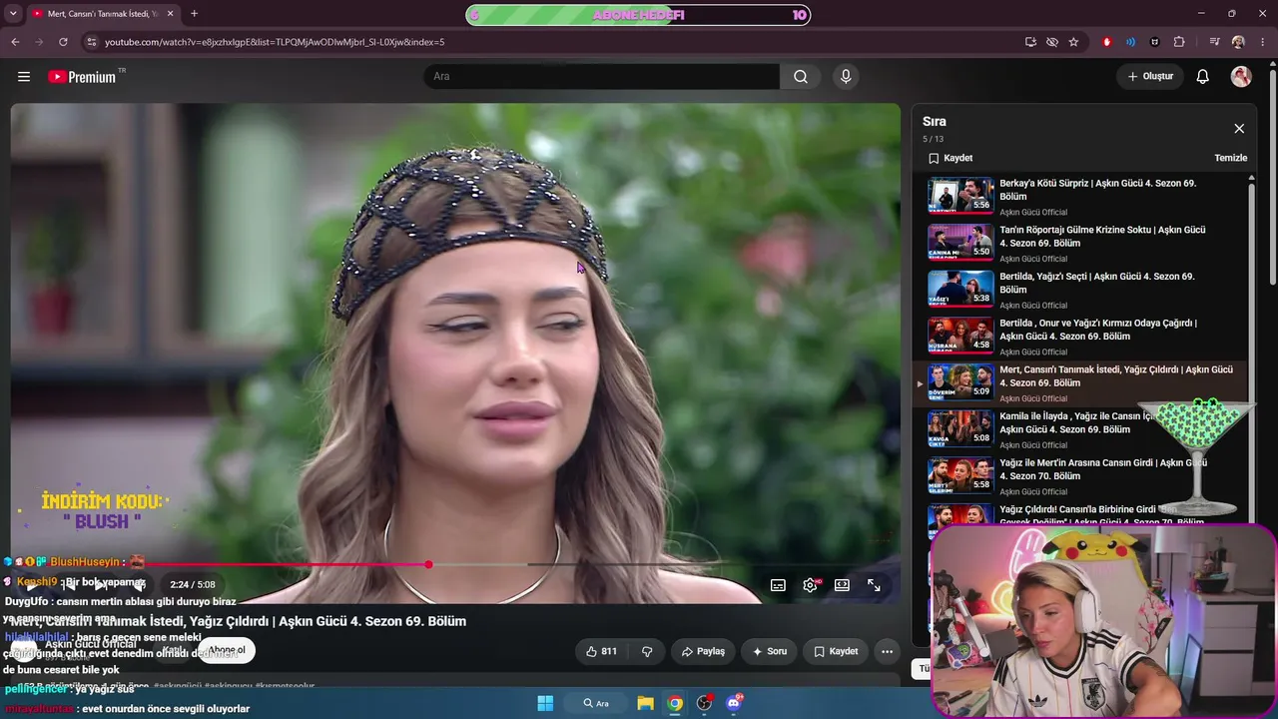Enter fullscreen on the video player

874,585
